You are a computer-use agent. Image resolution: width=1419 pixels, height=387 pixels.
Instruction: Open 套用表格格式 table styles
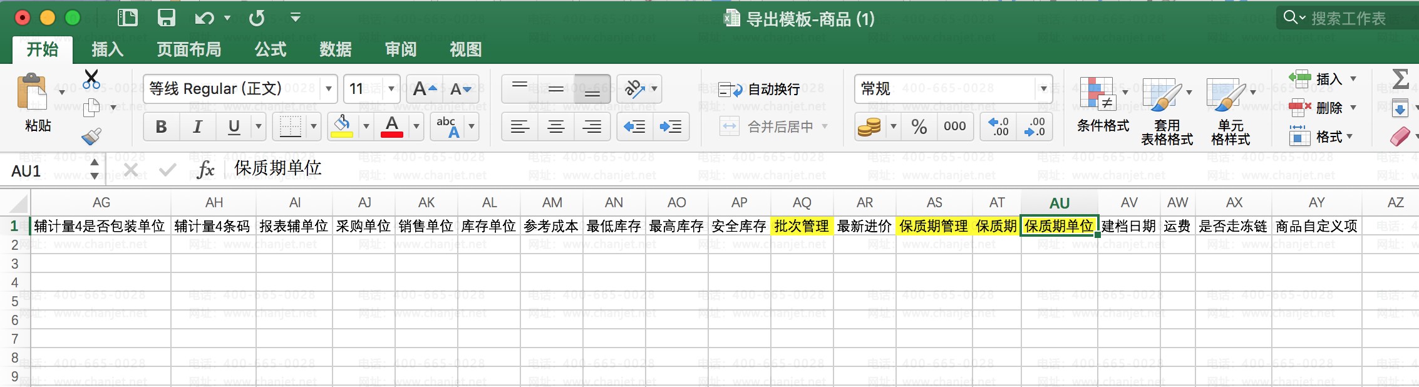click(x=1167, y=111)
